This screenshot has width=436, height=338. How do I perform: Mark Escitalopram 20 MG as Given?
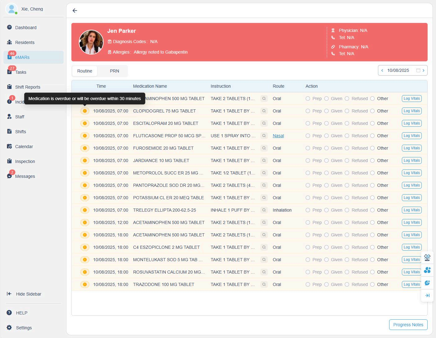point(326,123)
